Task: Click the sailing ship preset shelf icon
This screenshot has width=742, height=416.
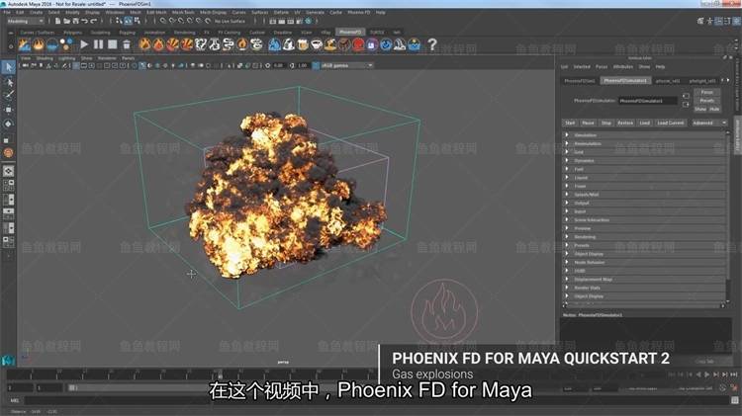Action: pos(400,44)
